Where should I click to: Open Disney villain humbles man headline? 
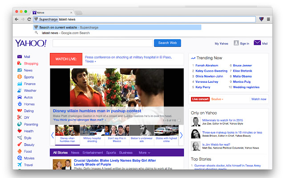pos(97,111)
